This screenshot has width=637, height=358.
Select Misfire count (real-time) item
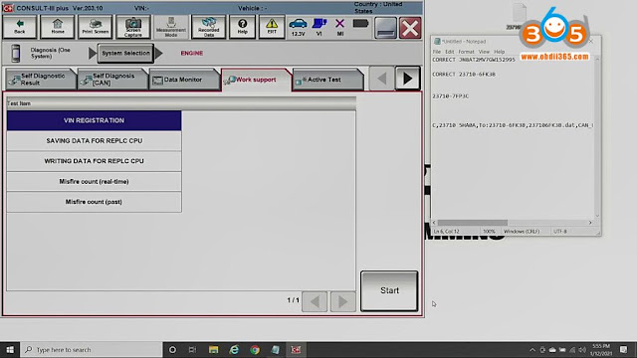pyautogui.click(x=94, y=181)
